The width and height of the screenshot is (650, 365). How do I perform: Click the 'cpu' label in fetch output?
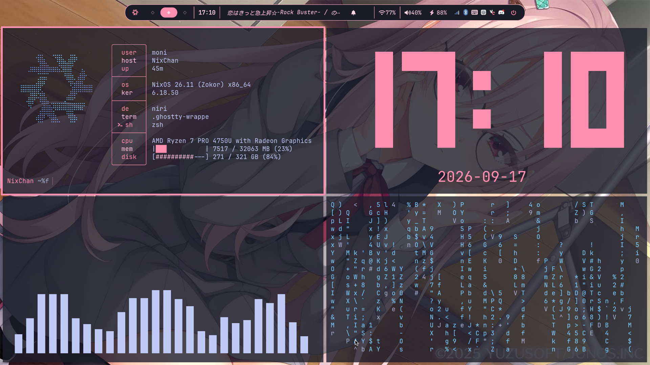[127, 141]
